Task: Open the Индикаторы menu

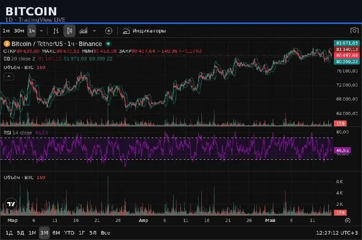Action: (x=144, y=31)
